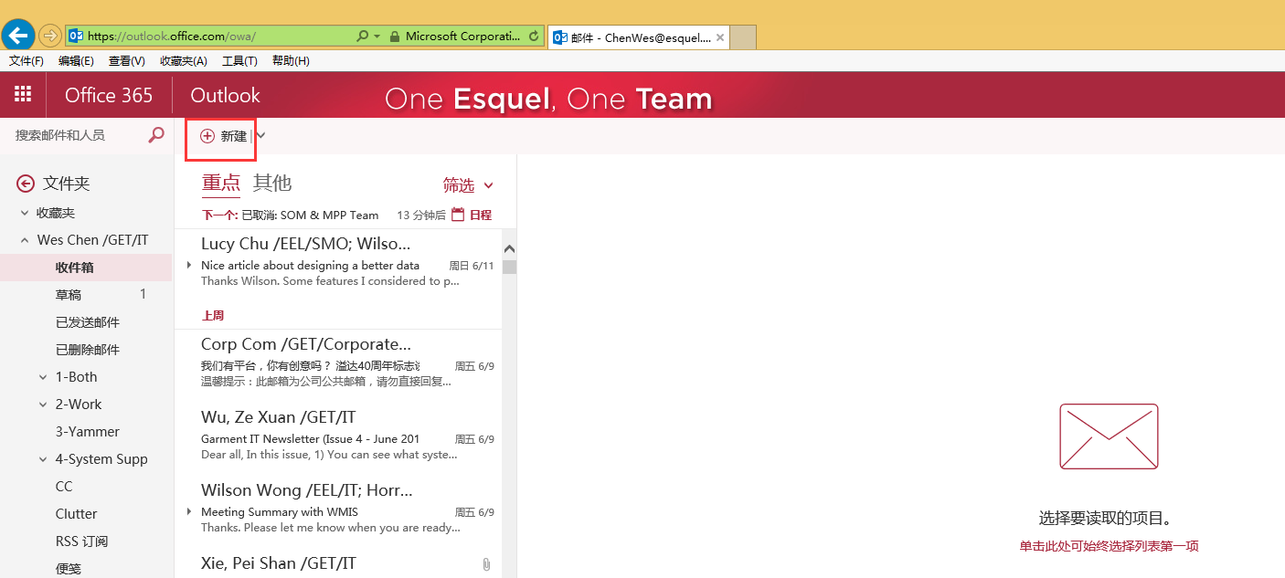Open the 帮助(H) menu

(291, 61)
